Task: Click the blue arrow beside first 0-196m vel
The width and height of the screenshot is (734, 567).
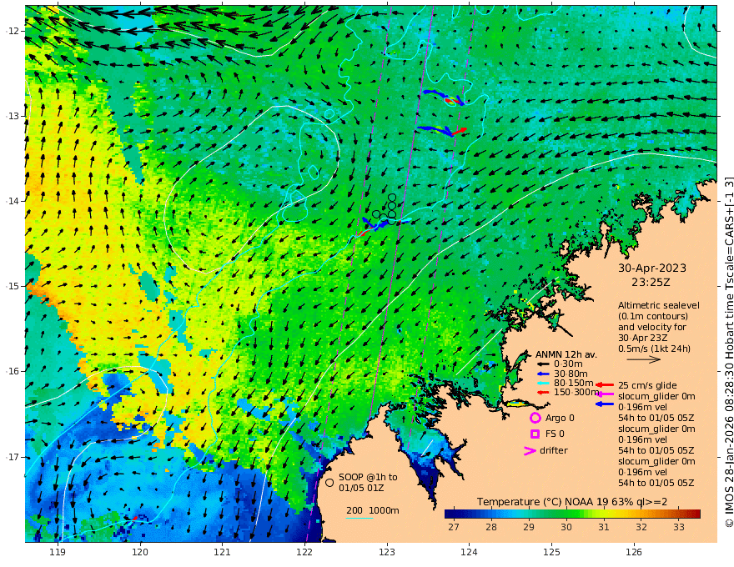Action: tap(605, 404)
